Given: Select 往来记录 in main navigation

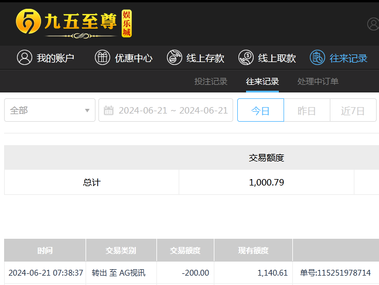Looking at the screenshot, I should click(339, 58).
